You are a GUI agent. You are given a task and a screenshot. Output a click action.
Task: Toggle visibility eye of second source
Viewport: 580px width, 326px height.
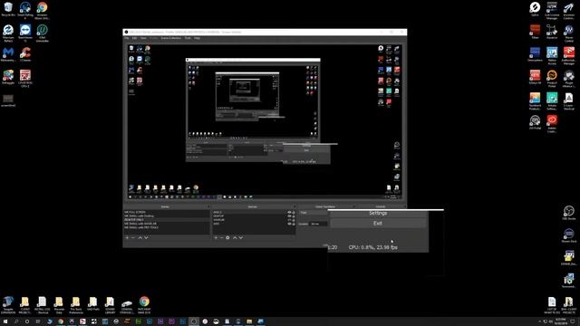290,216
